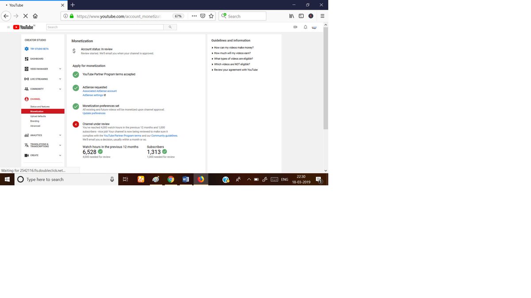Open the Firefox library icon
Screen dimensions: 531x298
click(x=292, y=16)
